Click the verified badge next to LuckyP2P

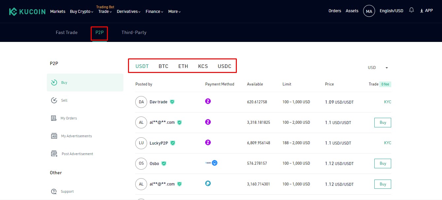(x=173, y=143)
